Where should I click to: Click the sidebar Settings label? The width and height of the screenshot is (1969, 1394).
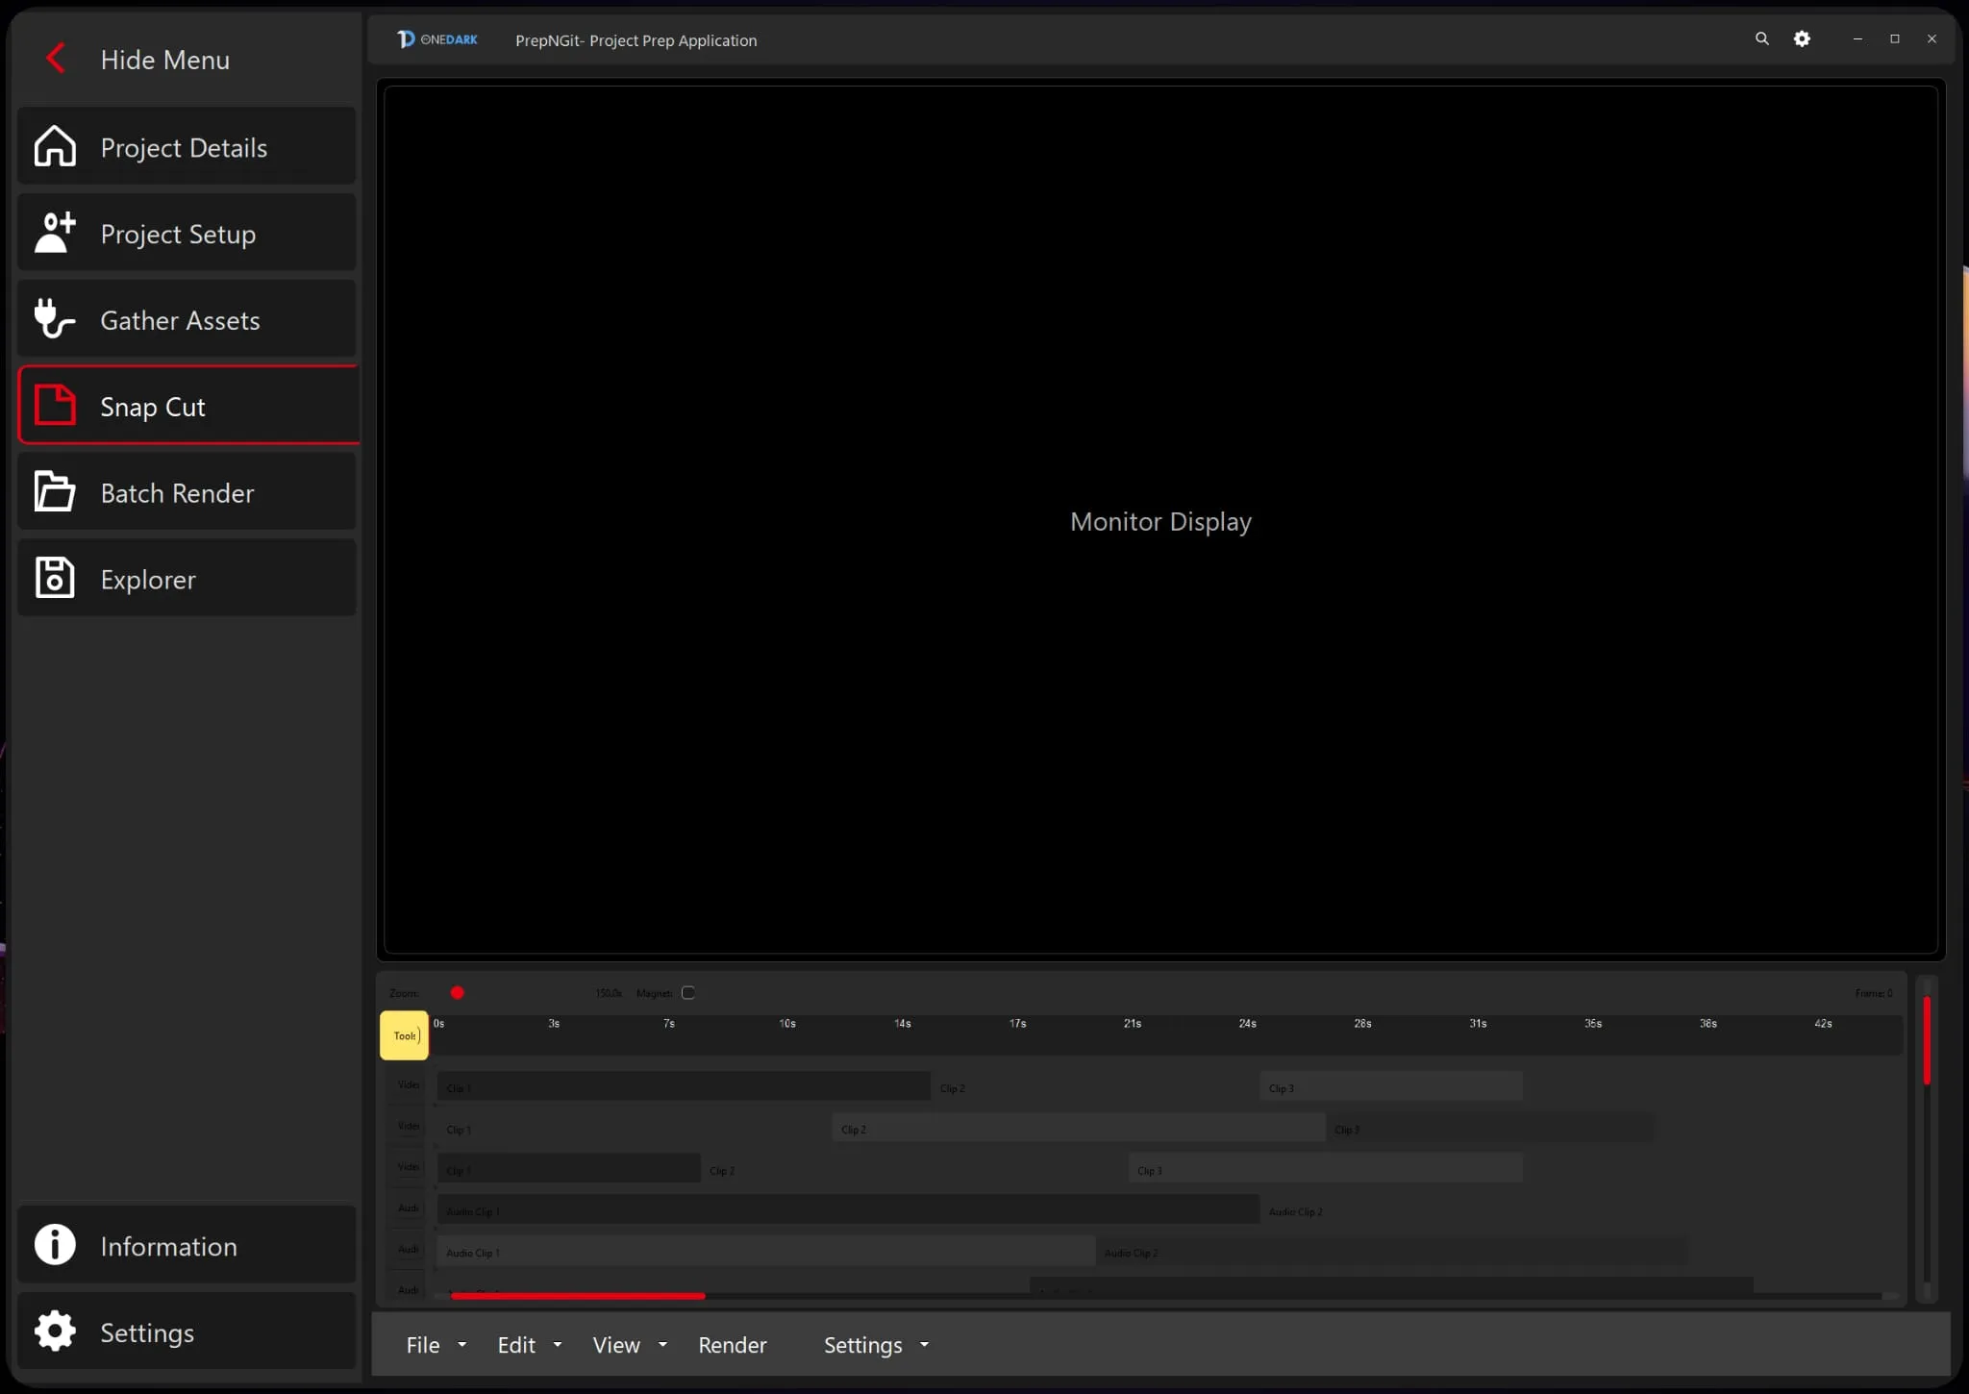(x=147, y=1332)
